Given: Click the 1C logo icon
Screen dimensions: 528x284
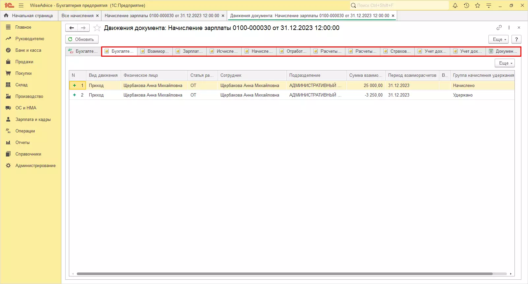Looking at the screenshot, I should point(9,5).
